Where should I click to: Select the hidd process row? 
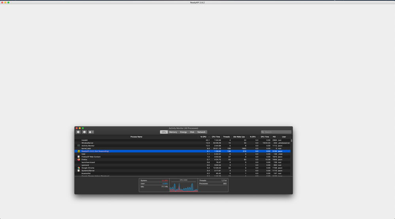click(x=182, y=154)
